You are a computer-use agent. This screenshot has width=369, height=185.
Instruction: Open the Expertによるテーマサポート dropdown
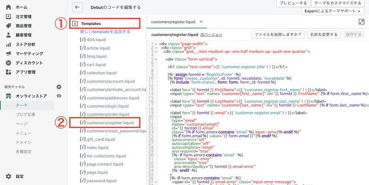click(x=333, y=11)
